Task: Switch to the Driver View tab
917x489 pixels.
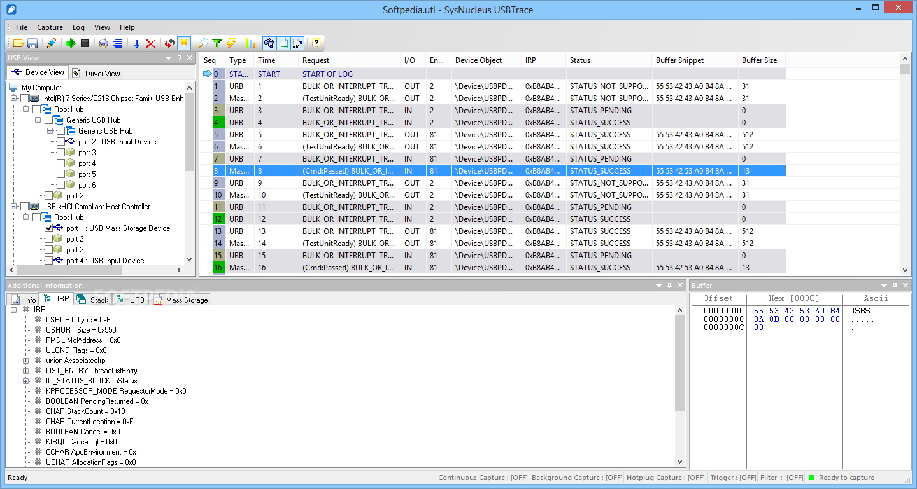Action: pyautogui.click(x=96, y=73)
